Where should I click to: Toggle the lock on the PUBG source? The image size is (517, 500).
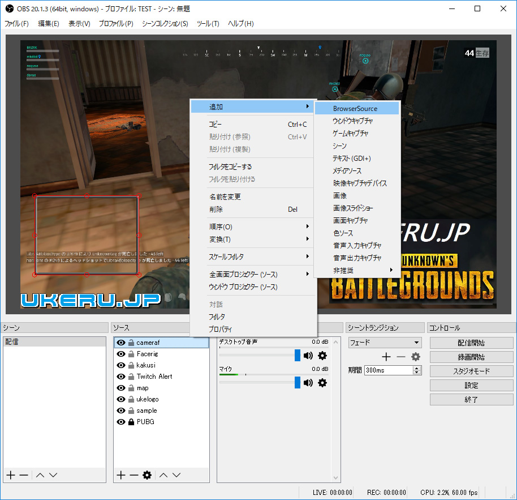131,422
